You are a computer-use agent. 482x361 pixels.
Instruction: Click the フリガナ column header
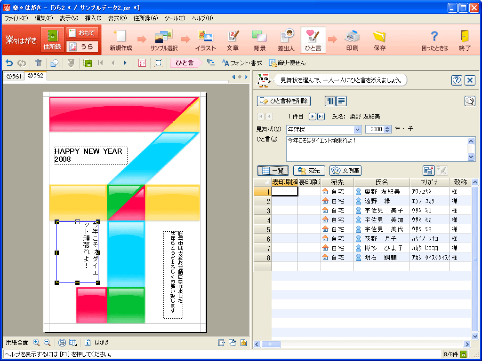coord(429,182)
